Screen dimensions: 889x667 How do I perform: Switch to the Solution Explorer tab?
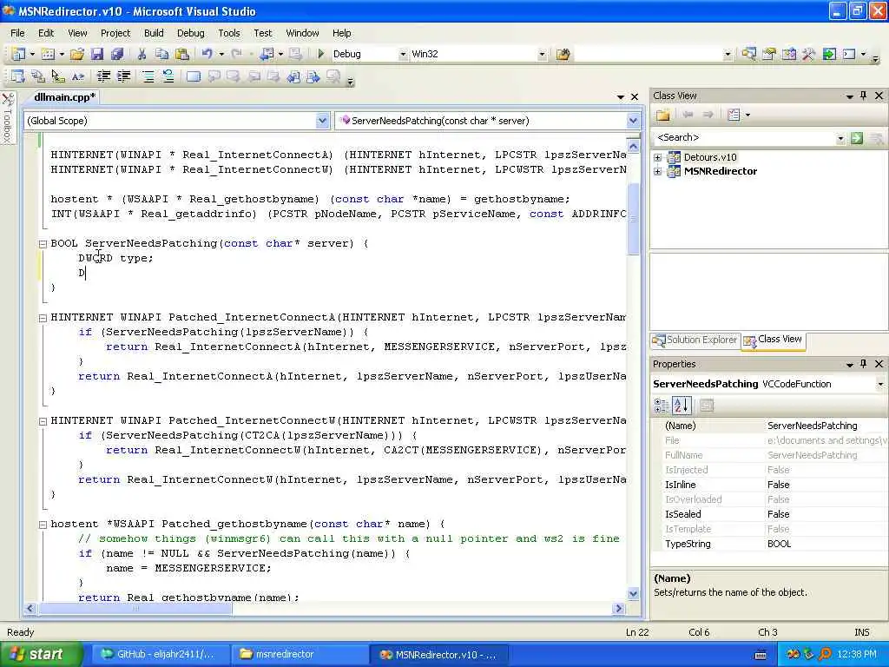(x=695, y=340)
